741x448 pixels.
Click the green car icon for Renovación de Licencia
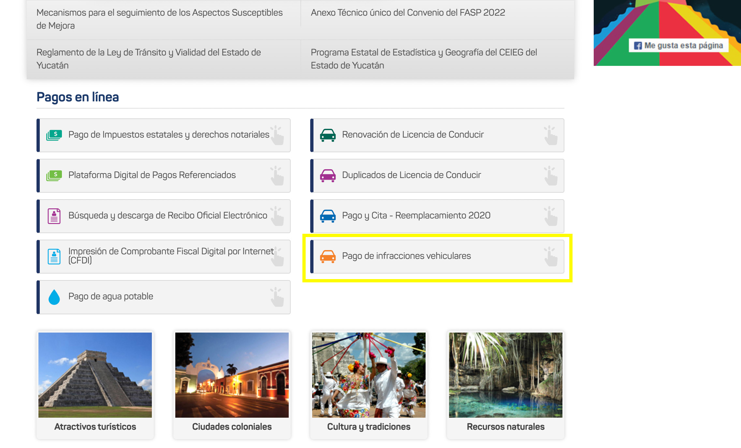[x=328, y=135]
